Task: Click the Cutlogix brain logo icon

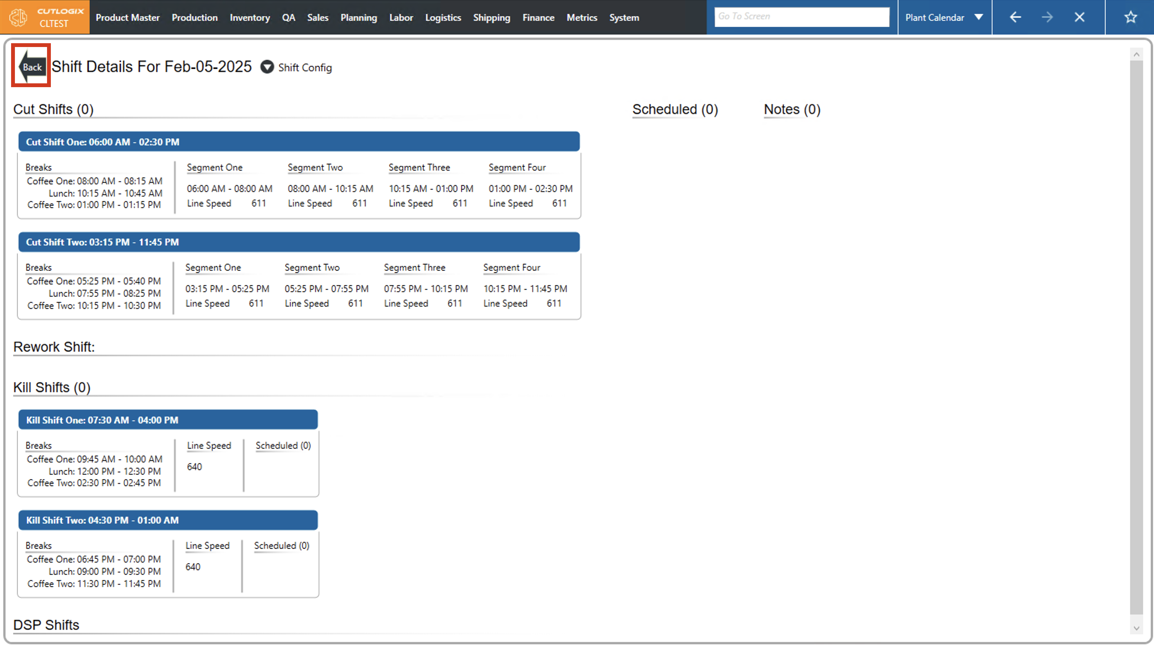Action: coord(18,17)
